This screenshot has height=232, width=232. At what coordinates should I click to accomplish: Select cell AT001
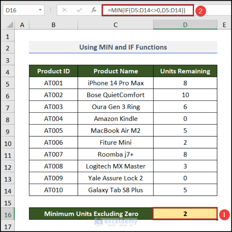tap(53, 83)
